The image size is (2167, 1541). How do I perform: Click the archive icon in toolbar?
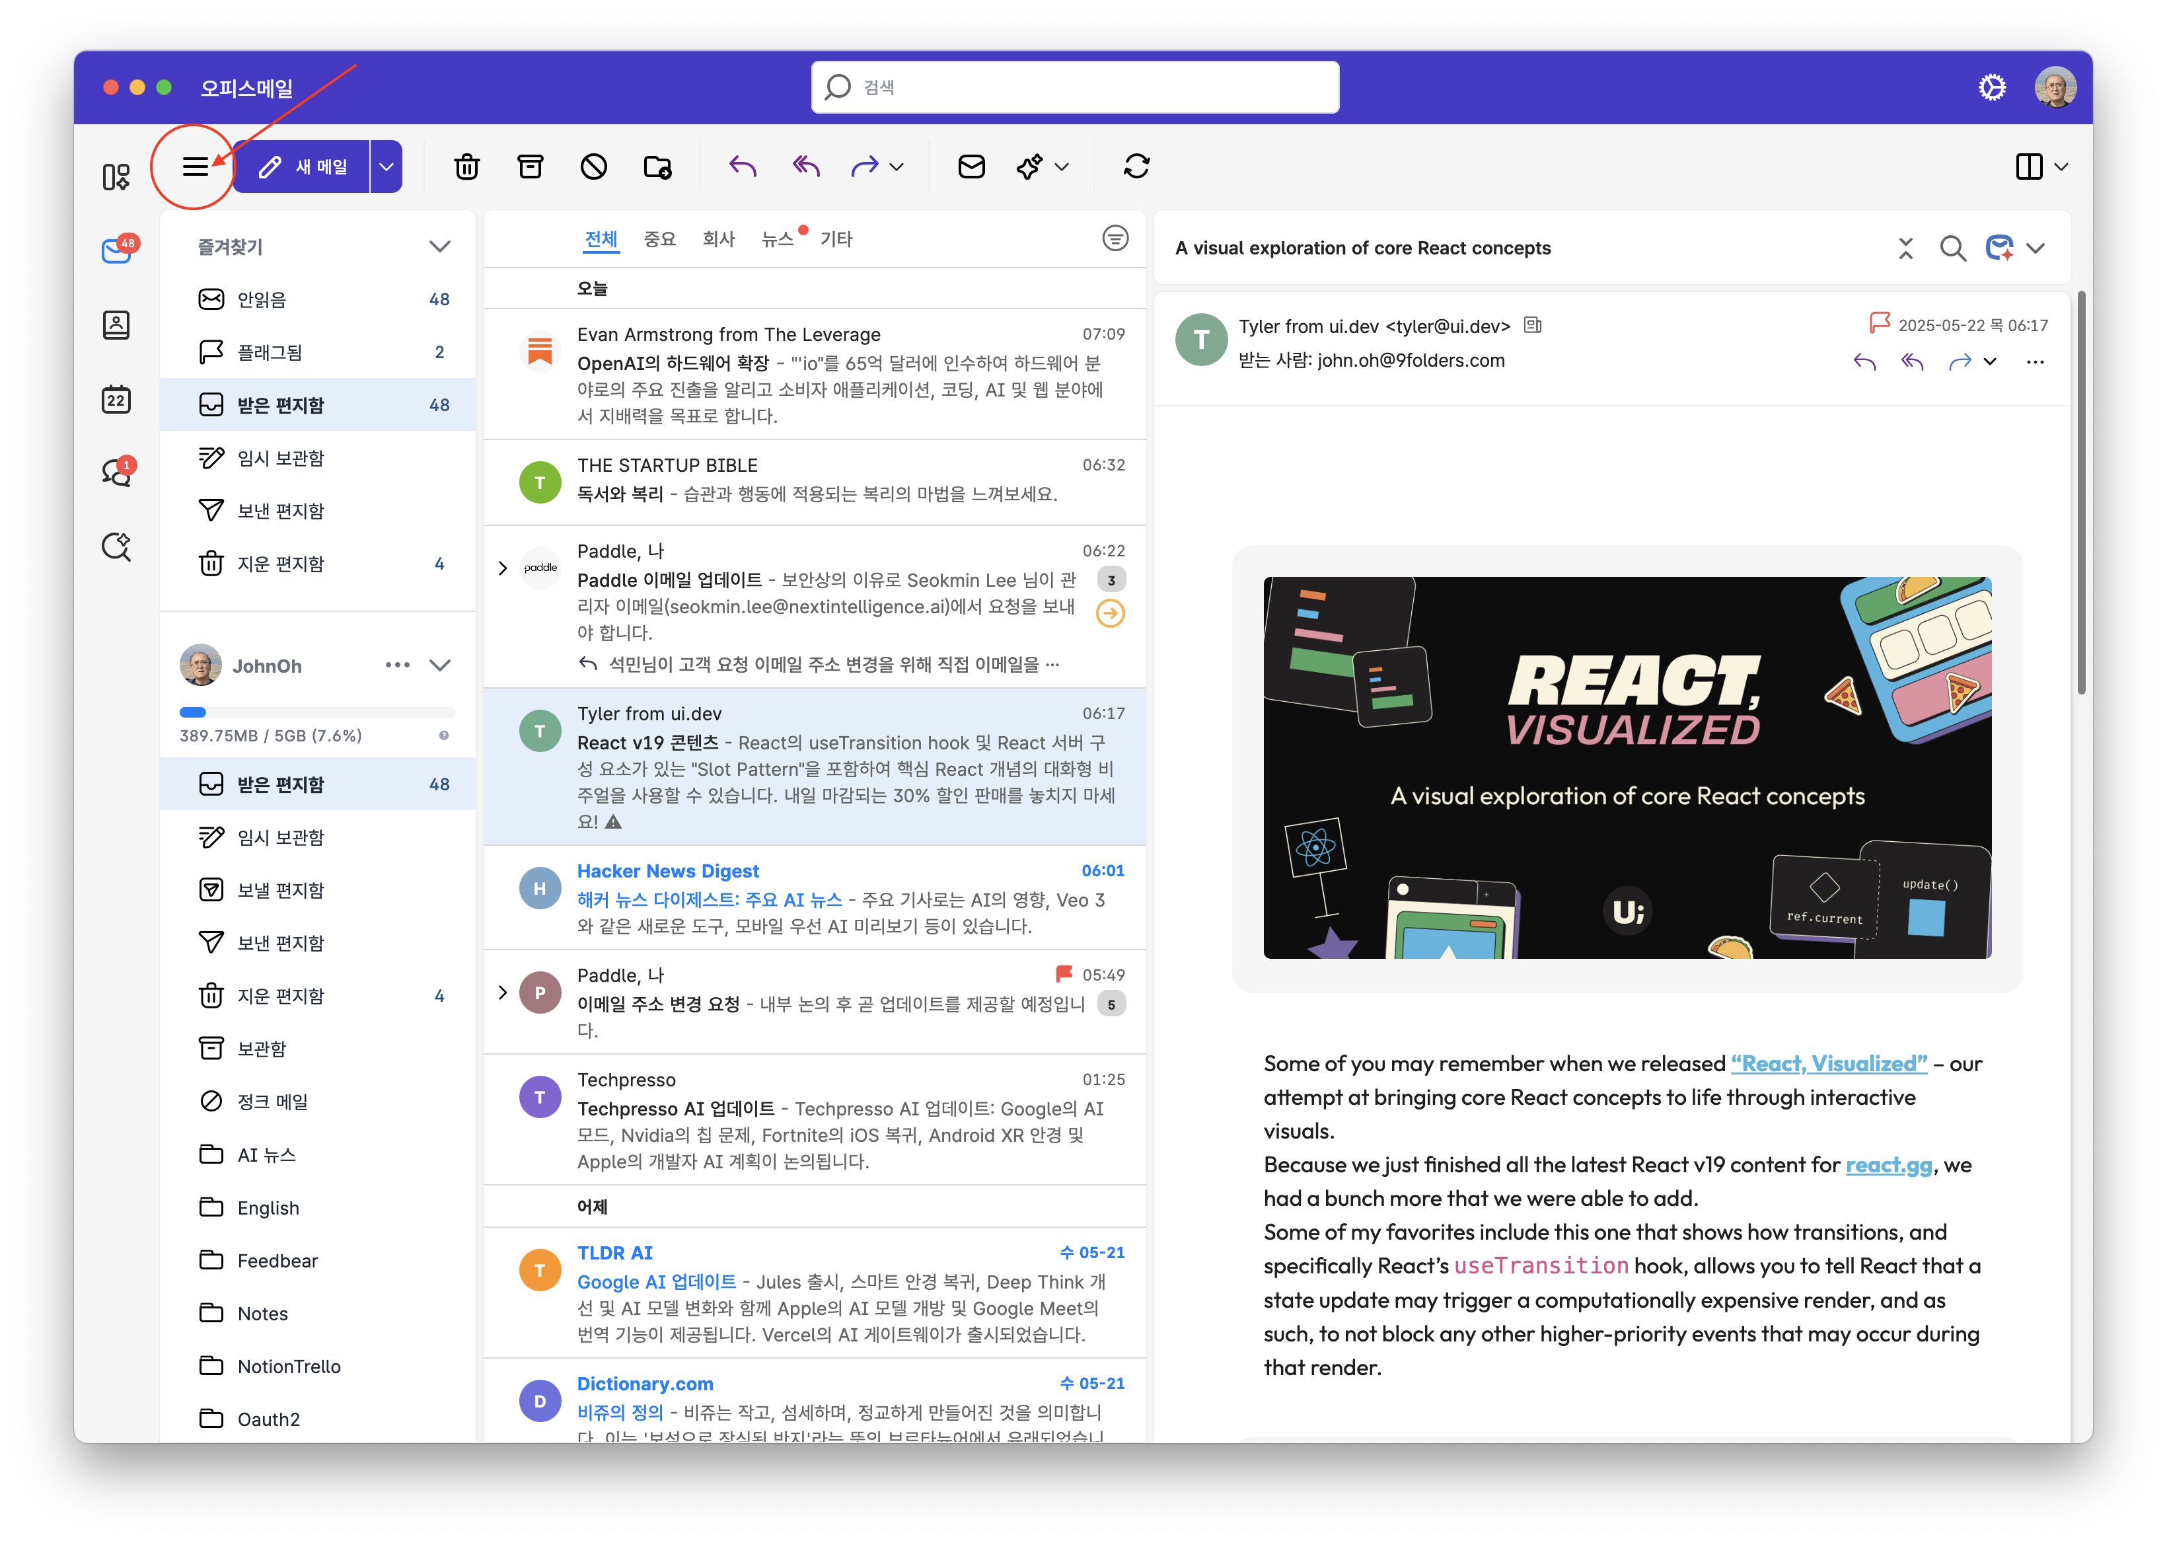pyautogui.click(x=531, y=167)
